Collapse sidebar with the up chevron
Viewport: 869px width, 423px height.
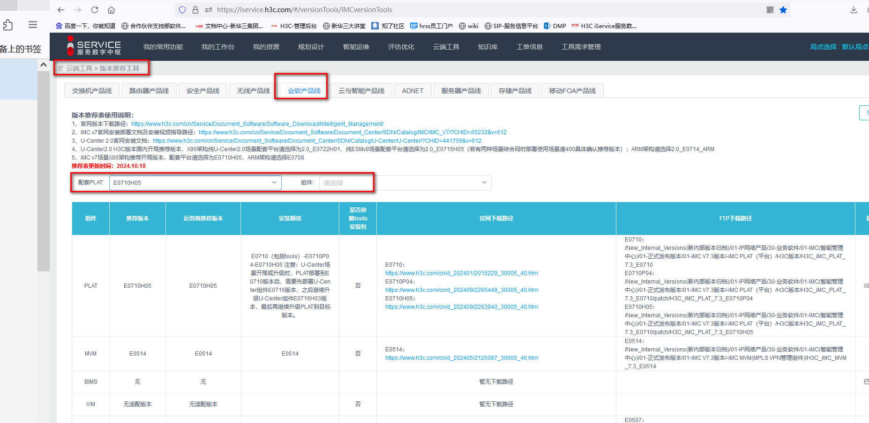coord(44,65)
